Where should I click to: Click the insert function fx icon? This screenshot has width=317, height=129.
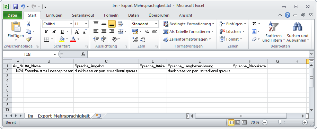coord(83,54)
